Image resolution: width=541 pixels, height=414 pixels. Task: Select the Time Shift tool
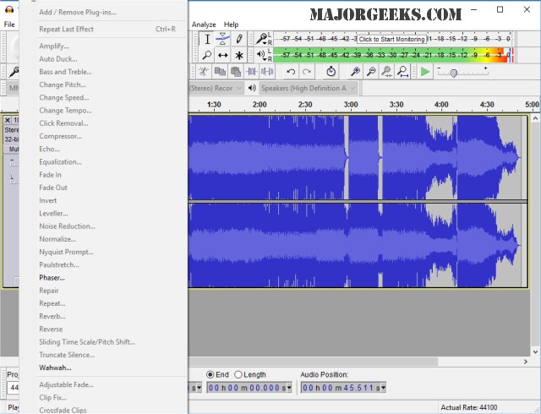point(223,55)
